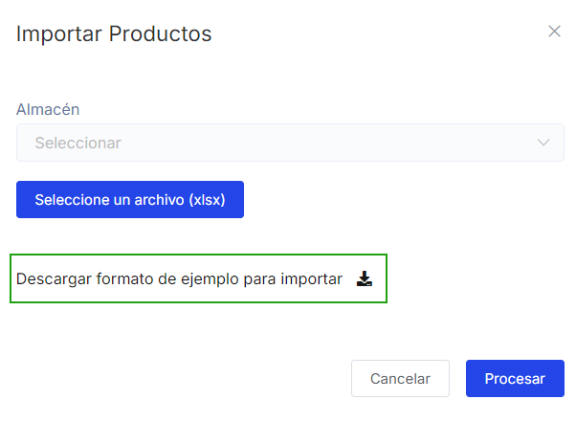The width and height of the screenshot is (576, 422).
Task: Choose an xlsx file with the upload button
Action: pyautogui.click(x=130, y=200)
